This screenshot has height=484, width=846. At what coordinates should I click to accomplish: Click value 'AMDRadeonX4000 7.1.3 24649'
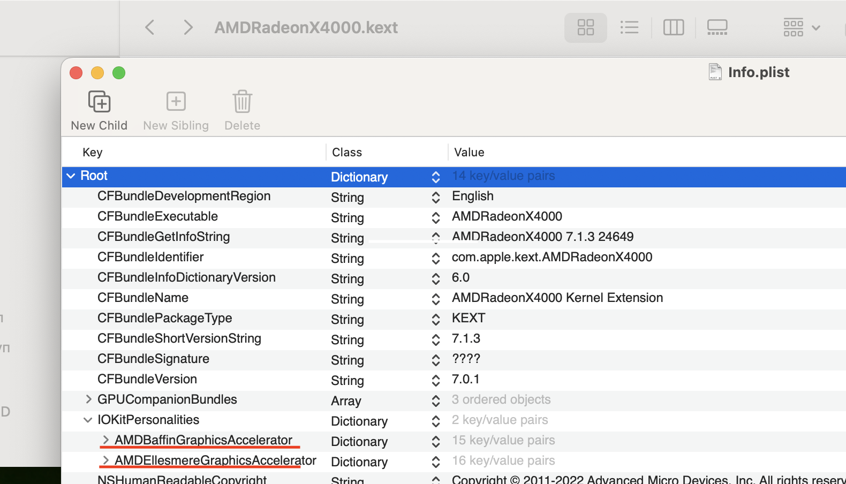[543, 237]
